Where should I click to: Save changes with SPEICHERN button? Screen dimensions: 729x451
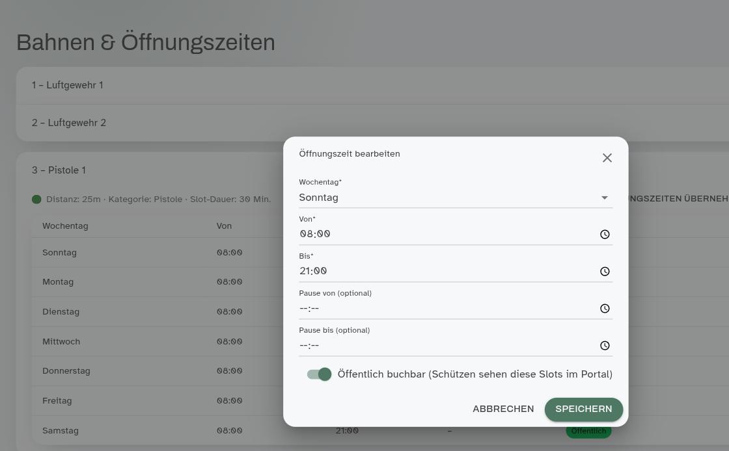click(583, 409)
